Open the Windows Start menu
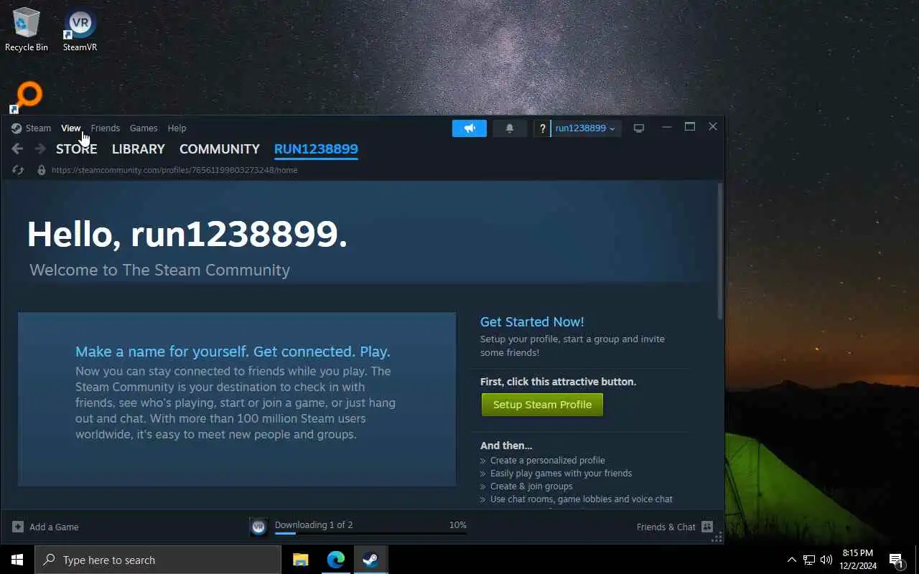This screenshot has height=574, width=919. (17, 560)
